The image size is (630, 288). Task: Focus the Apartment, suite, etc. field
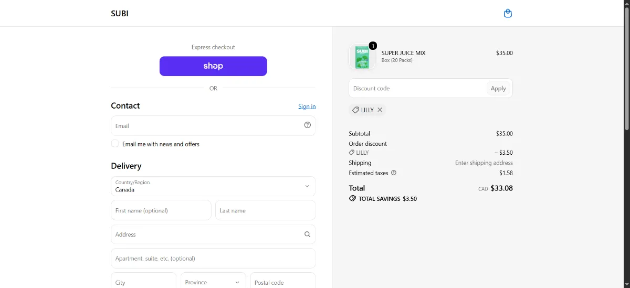(x=213, y=259)
